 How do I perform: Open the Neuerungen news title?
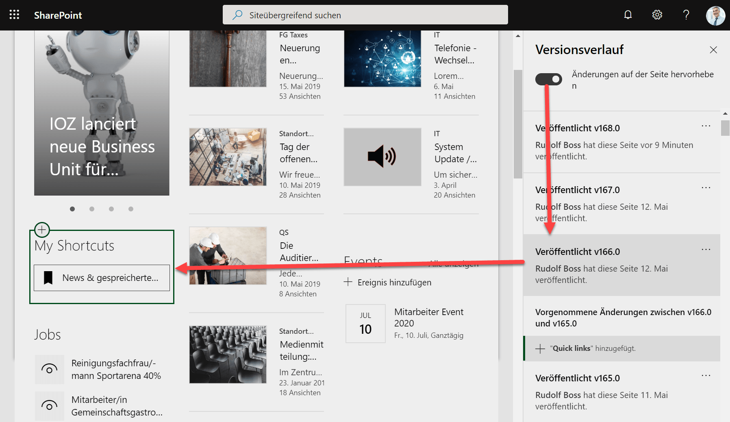point(300,54)
